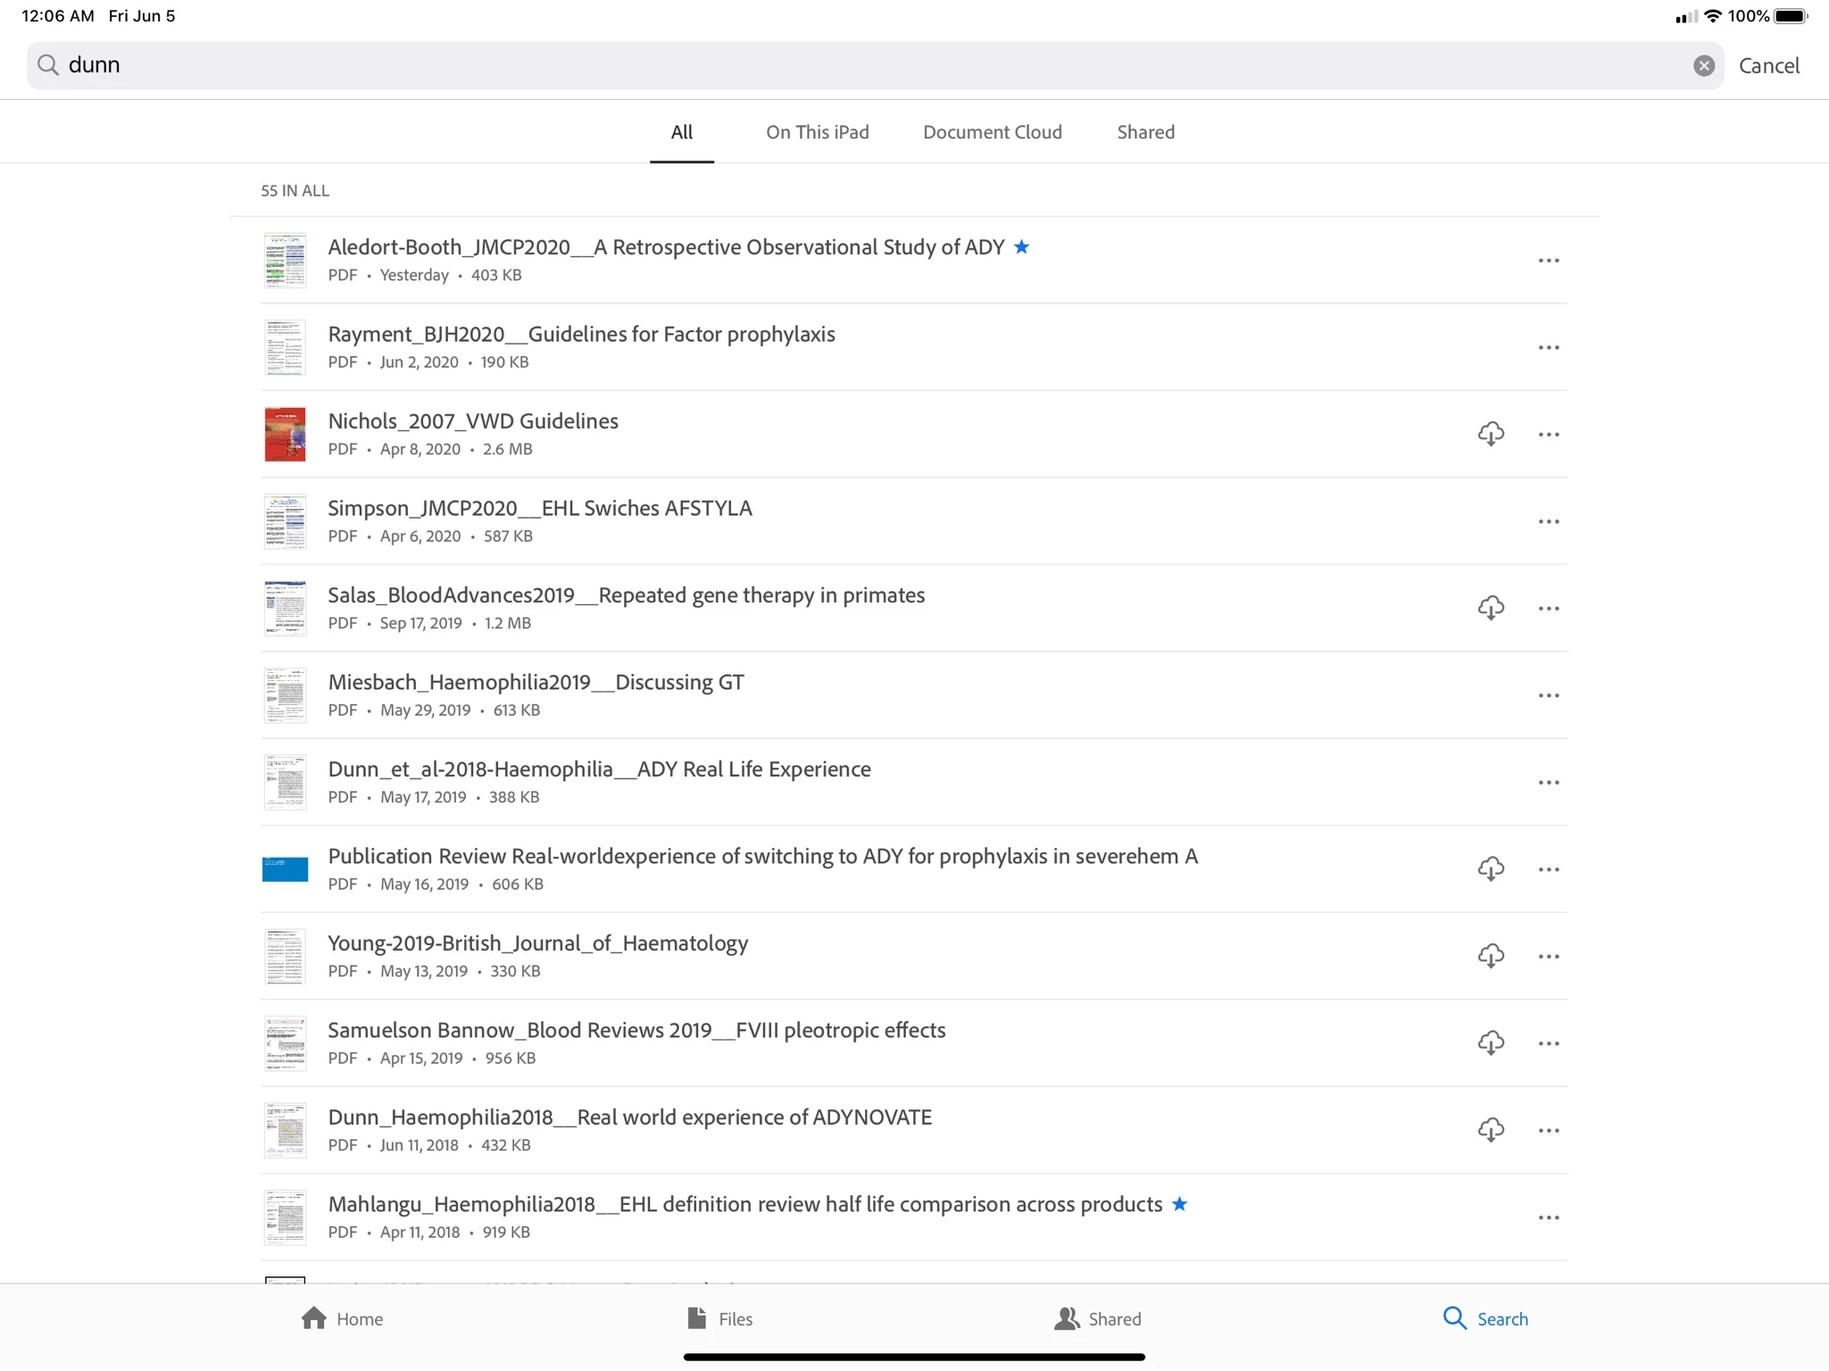
Task: Tap the Publication Review blue thumbnail
Action: 285,868
